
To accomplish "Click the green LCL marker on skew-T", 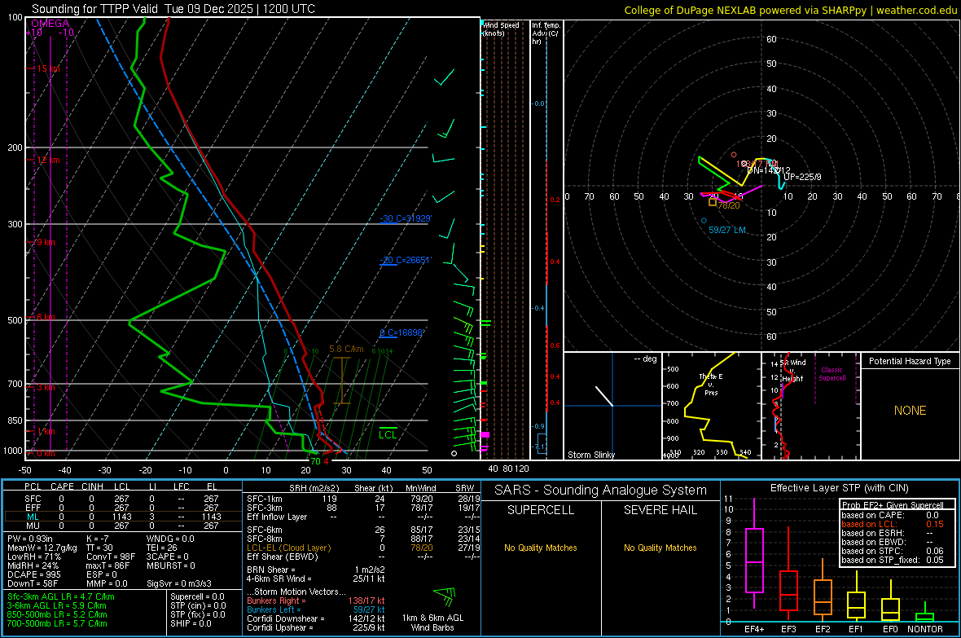I will click(x=388, y=434).
